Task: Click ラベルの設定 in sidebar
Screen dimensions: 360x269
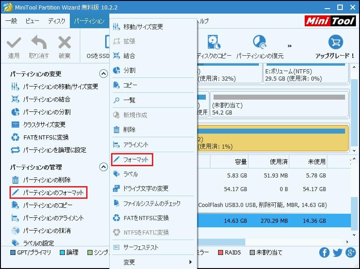Action: point(32,243)
